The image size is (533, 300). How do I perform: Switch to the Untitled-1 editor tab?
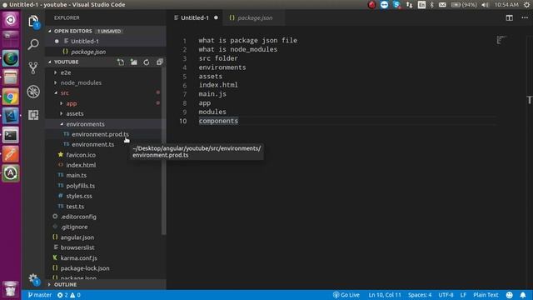196,17
